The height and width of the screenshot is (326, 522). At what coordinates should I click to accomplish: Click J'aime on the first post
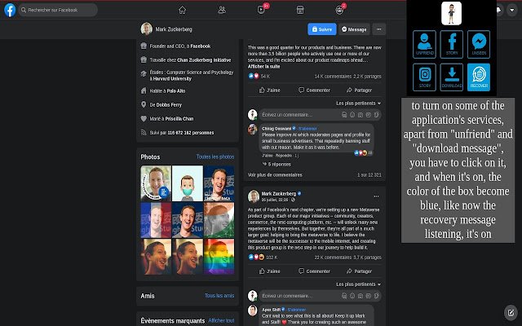tap(270, 90)
